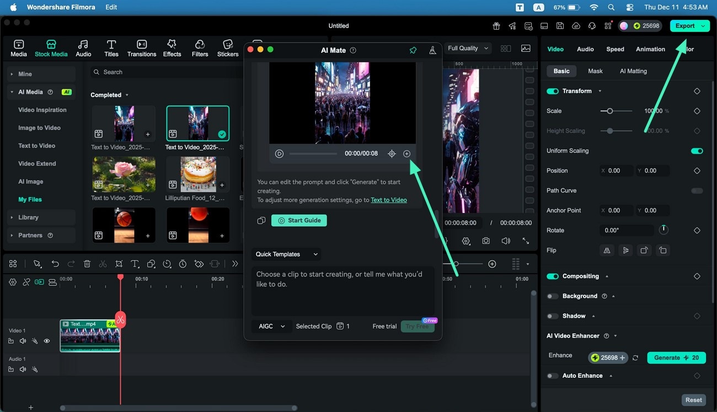
Task: Select the Add Text tool on the toolbar
Action: [135, 264]
